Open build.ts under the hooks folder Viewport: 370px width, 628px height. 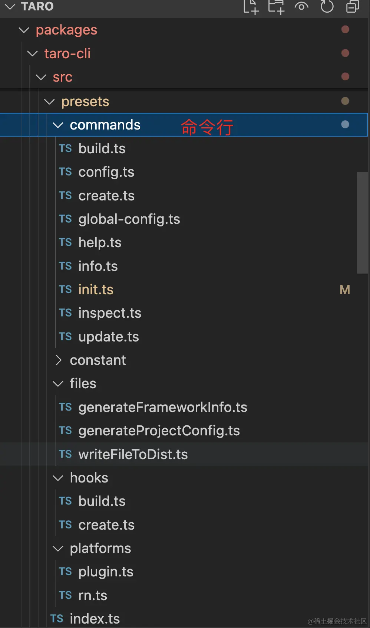point(102,501)
